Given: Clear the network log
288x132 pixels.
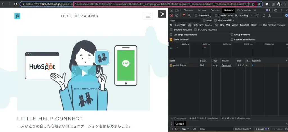Looking at the screenshot, I should (177, 15).
